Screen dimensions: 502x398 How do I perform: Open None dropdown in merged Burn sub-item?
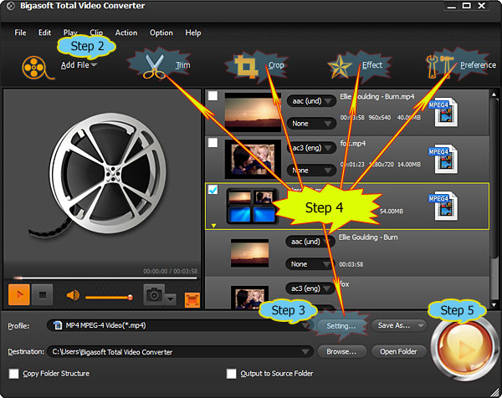[x=310, y=264]
